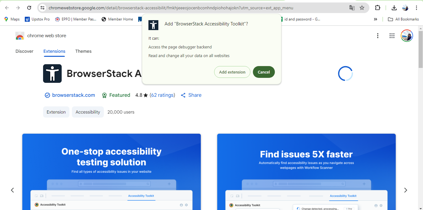Click the BrowserStack icon in the dialog
The height and width of the screenshot is (210, 423).
tap(153, 25)
